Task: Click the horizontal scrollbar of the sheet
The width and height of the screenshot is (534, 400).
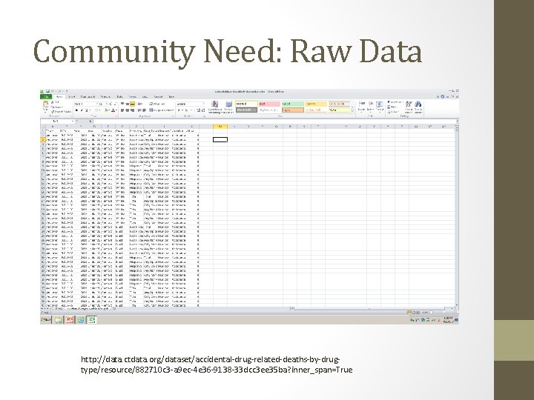Action: (373, 308)
